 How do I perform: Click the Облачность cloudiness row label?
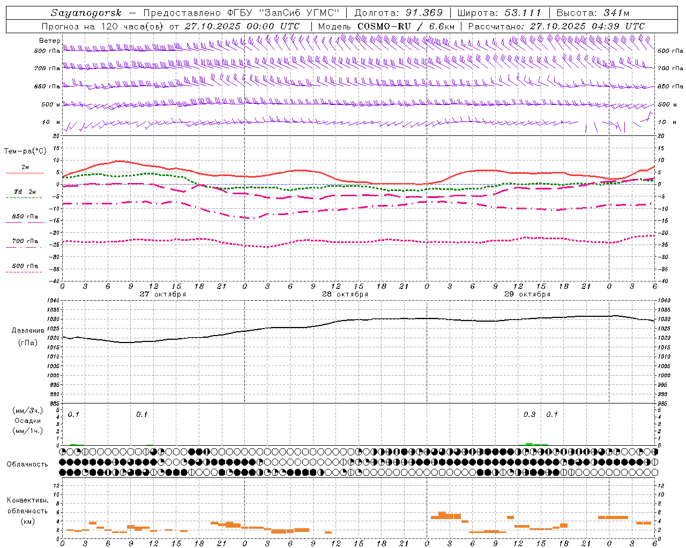pos(27,464)
